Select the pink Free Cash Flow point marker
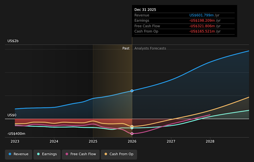This screenshot has width=254, height=162. point(132,133)
